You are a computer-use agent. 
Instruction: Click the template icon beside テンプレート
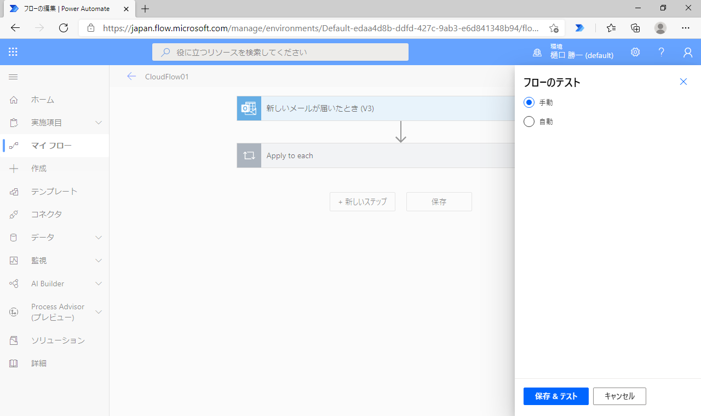[x=14, y=192]
